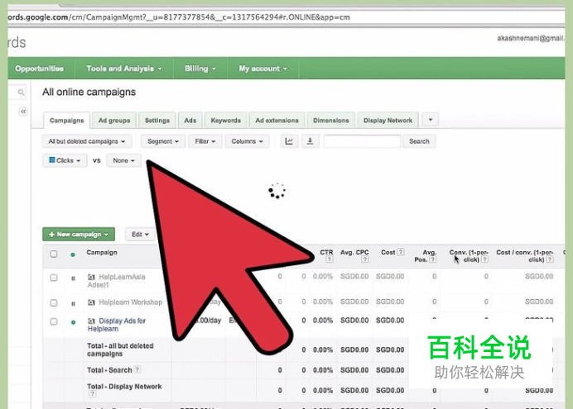Expand All but deleted campaigns filter
573x409 pixels.
(x=87, y=141)
